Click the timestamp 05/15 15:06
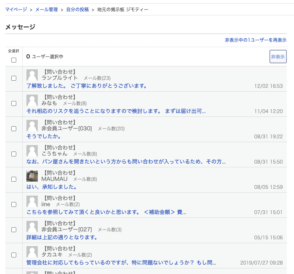294x274 pixels. tap(268, 237)
